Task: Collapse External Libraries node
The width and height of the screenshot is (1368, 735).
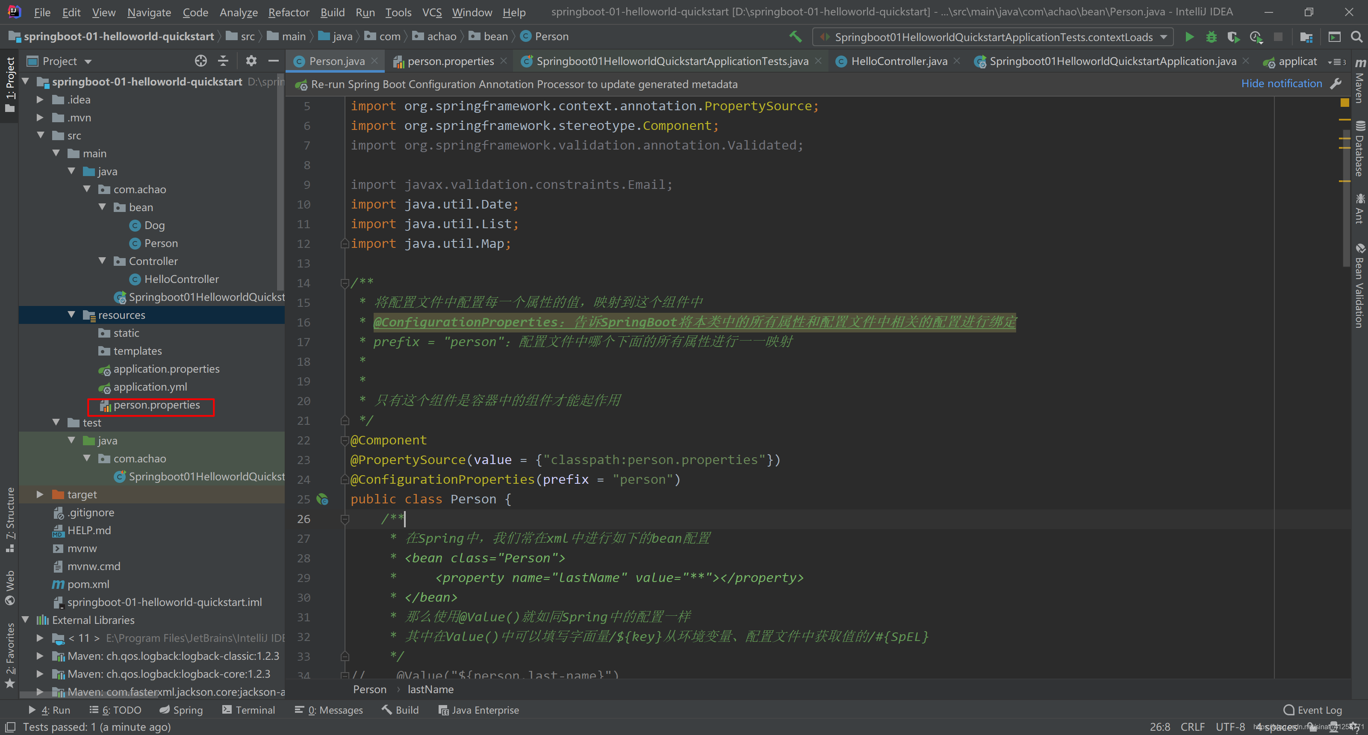Action: click(25, 620)
